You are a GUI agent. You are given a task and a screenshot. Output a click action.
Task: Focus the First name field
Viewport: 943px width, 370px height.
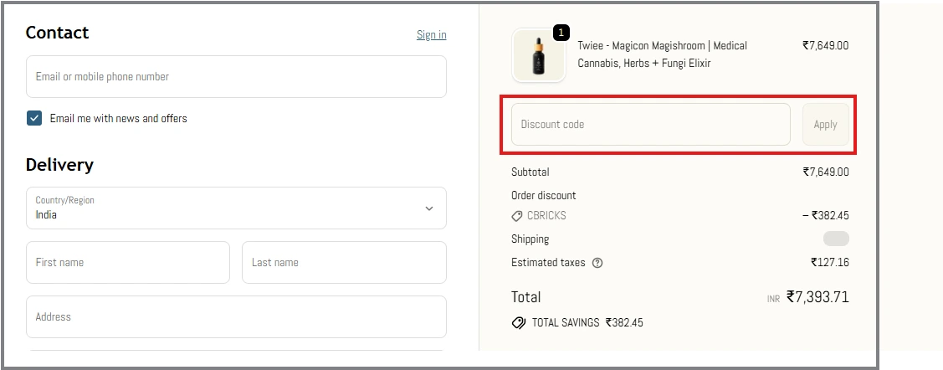(x=127, y=262)
